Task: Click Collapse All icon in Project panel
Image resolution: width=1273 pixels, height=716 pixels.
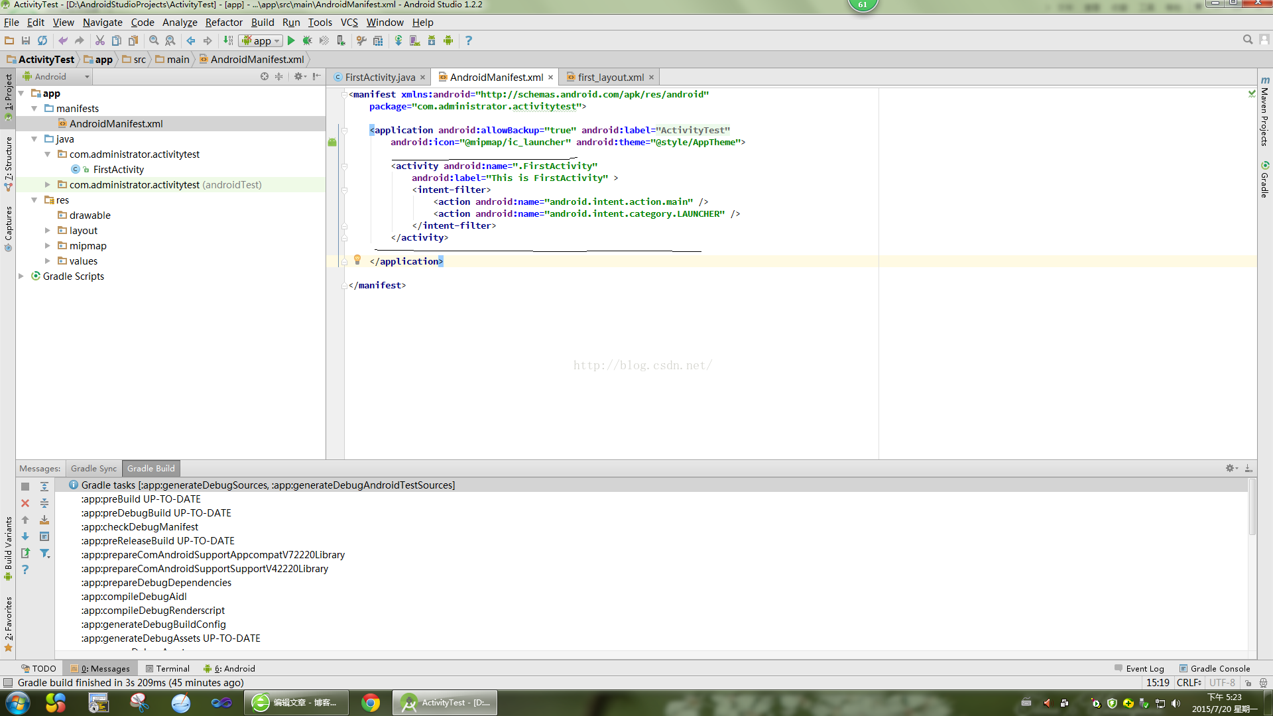Action: (x=279, y=76)
